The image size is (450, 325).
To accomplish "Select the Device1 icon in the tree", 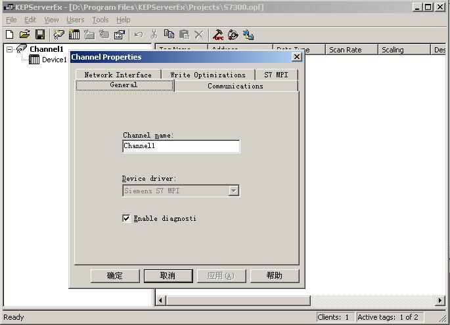I will coord(34,60).
